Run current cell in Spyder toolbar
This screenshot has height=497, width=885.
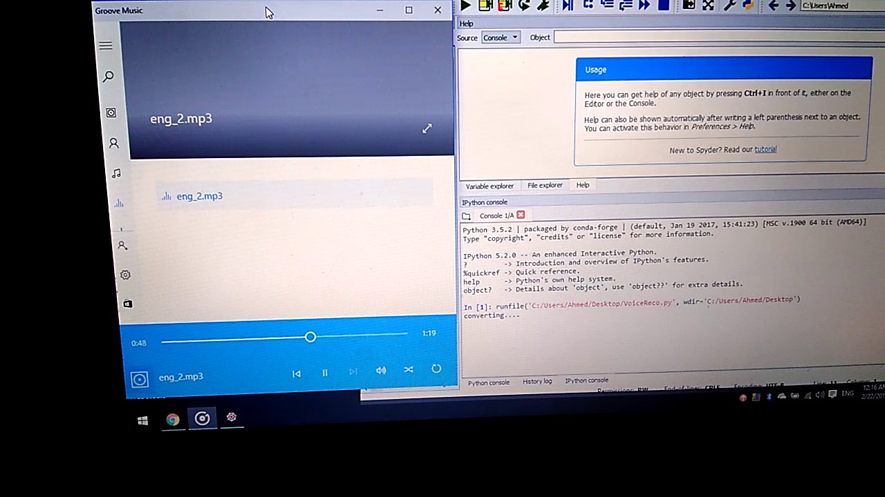[x=485, y=6]
